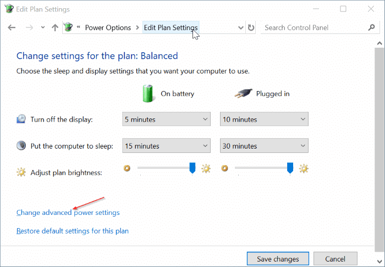Click the forward navigation arrow
The image size is (385, 267).
pyautogui.click(x=29, y=27)
